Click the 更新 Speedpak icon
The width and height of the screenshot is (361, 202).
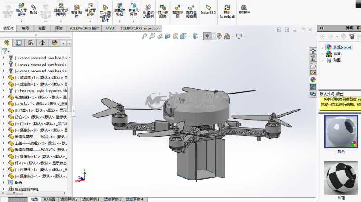(227, 10)
